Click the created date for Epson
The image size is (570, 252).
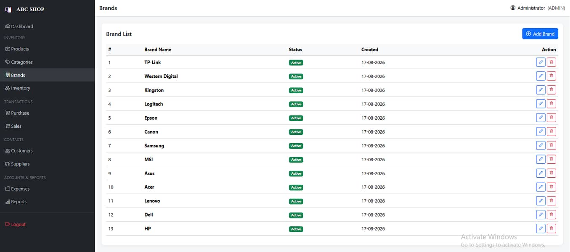coord(373,118)
